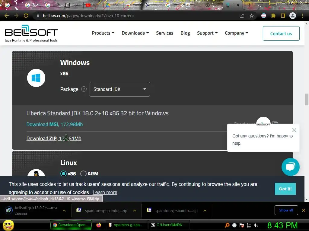This screenshot has width=309, height=231.
Task: Open Firefox from the taskbar
Action: point(99,225)
